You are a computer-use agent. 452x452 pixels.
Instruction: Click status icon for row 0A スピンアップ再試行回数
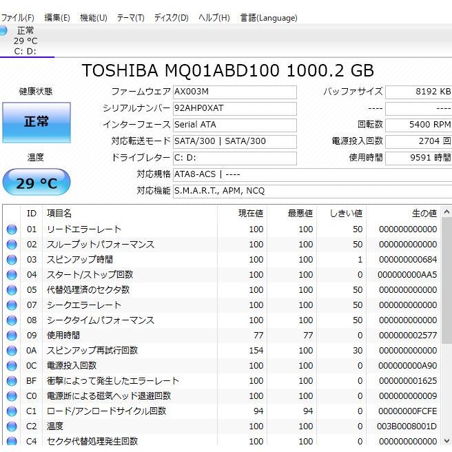[12, 351]
